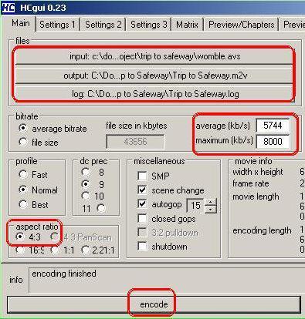Set dc prec to 11
The width and height of the screenshot is (305, 319).
(x=101, y=208)
